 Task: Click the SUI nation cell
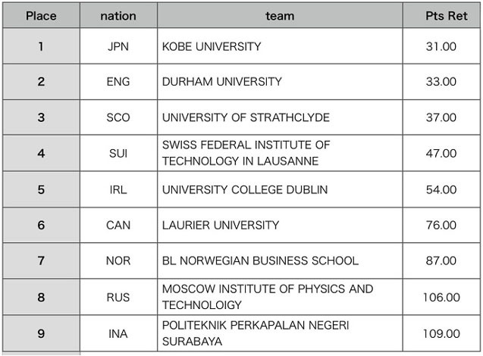pos(118,153)
